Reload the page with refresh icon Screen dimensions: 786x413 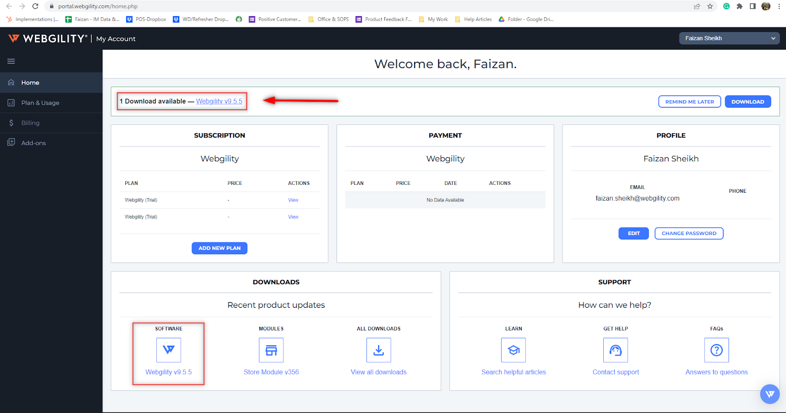[35, 6]
